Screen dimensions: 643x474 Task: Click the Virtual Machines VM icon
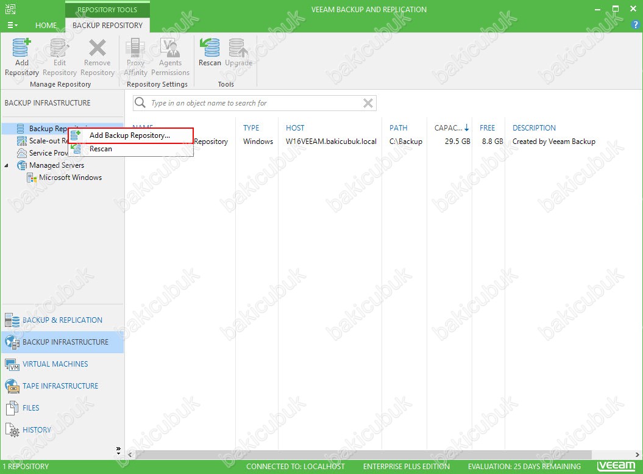click(x=12, y=364)
